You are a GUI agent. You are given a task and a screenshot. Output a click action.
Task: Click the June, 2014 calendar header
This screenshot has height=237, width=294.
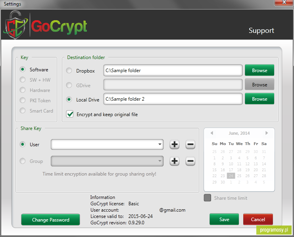239,133
